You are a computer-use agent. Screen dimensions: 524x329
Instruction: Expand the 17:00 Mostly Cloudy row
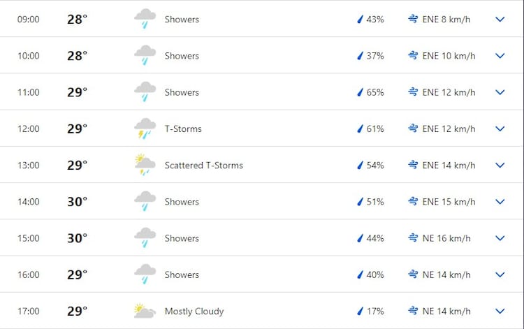point(500,311)
